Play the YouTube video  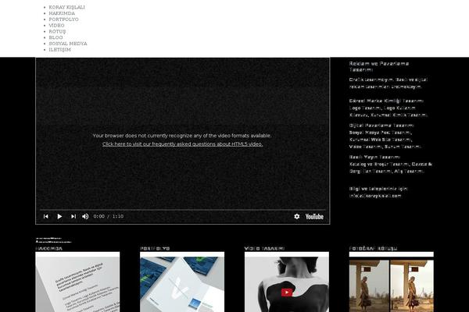[59, 216]
